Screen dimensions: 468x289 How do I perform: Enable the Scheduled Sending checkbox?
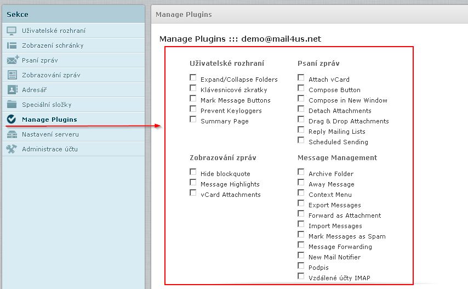click(301, 140)
